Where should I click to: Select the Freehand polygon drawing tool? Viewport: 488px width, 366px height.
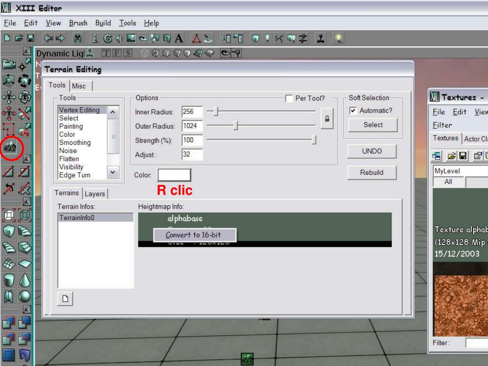[x=9, y=130]
